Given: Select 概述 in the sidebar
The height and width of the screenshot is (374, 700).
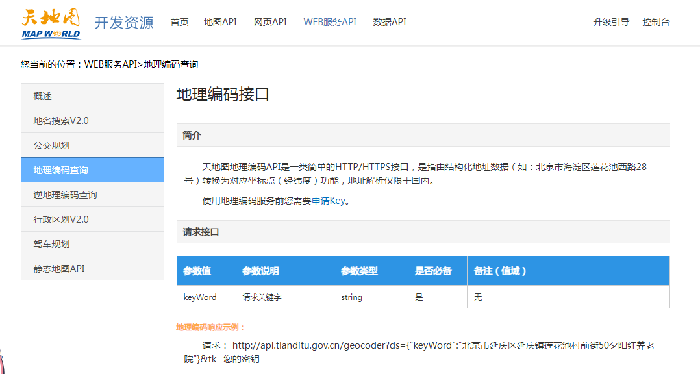Looking at the screenshot, I should click(x=92, y=96).
